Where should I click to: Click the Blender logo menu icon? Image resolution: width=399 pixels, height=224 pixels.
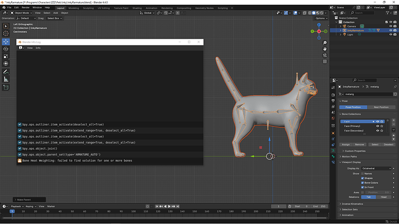point(4,8)
